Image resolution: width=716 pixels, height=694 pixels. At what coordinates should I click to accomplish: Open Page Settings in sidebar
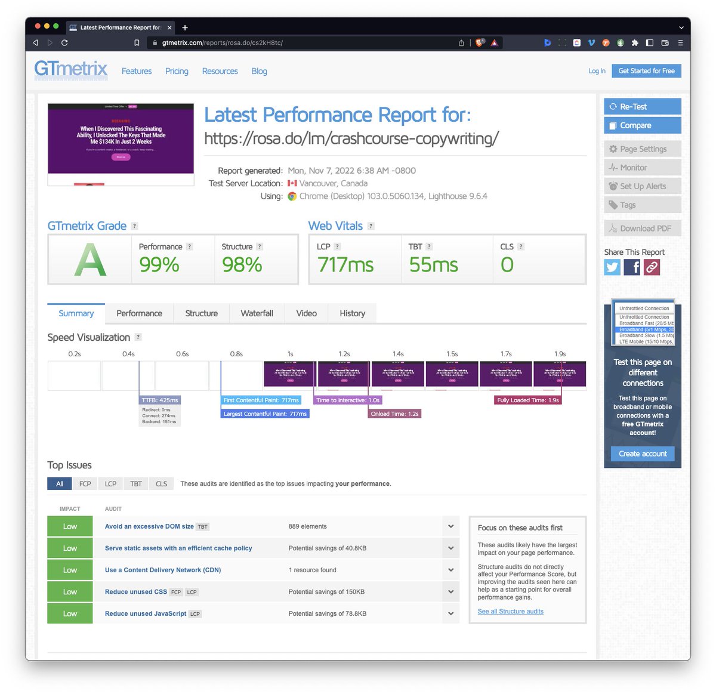click(643, 149)
